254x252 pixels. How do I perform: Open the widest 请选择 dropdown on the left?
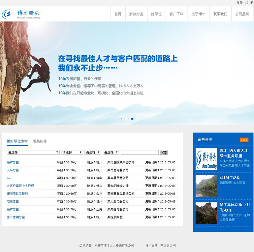pyautogui.click(x=33, y=152)
